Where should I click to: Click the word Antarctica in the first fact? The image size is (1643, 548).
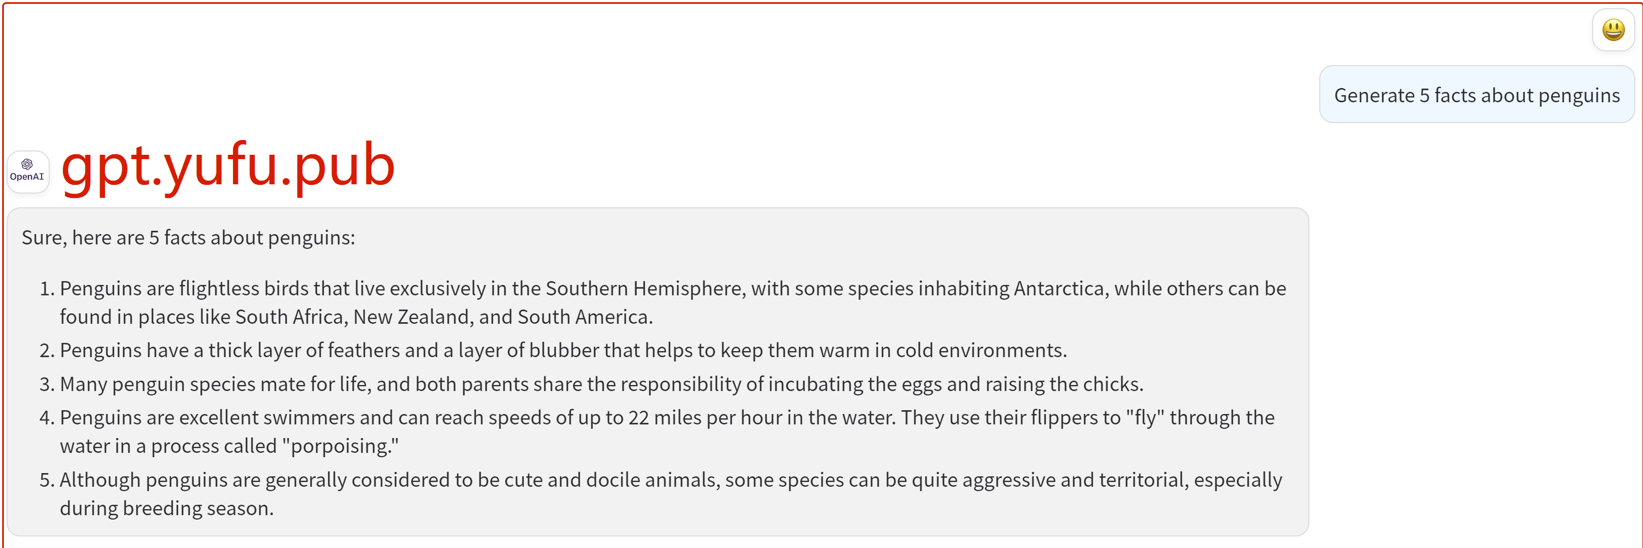[x=1059, y=289]
